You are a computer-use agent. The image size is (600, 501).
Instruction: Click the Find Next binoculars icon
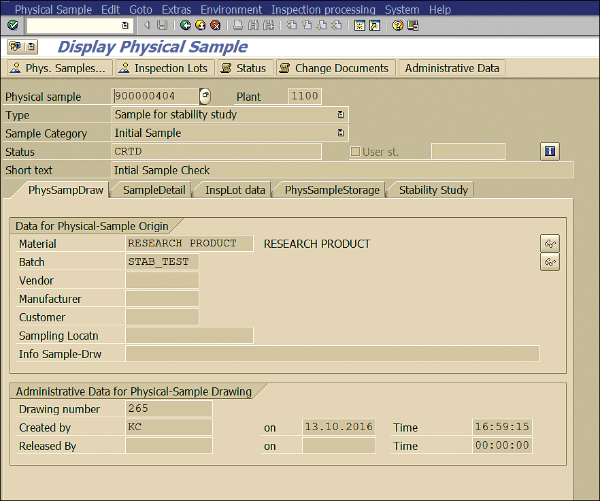269,26
